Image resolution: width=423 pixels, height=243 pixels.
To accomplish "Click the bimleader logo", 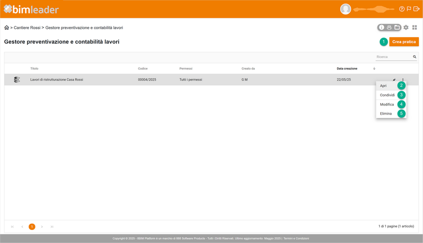I will (31, 10).
